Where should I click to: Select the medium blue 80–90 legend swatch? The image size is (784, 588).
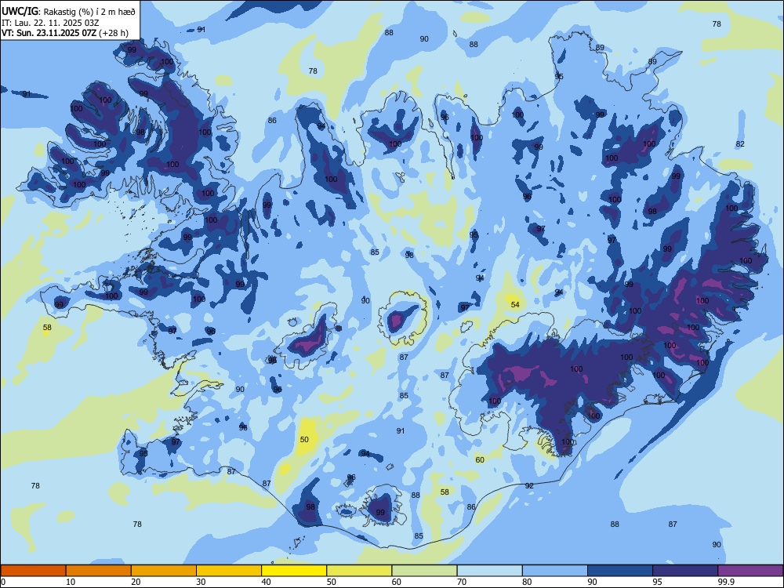tap(555, 571)
